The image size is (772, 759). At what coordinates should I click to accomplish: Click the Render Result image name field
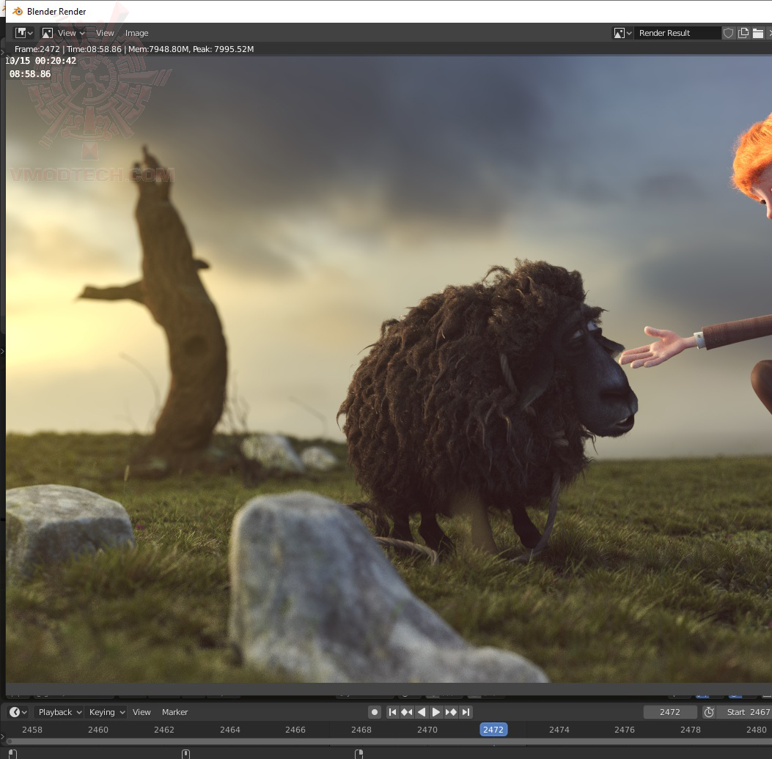tap(677, 33)
